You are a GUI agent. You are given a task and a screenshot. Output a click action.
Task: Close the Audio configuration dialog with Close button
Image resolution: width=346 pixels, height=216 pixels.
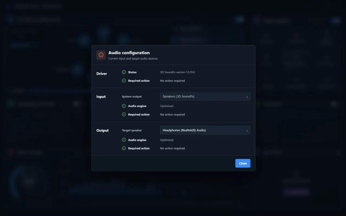click(243, 163)
